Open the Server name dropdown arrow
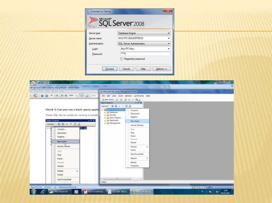Image resolution: width=272 pixels, height=203 pixels. [168, 38]
